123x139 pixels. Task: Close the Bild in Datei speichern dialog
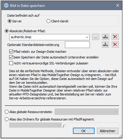click(x=118, y=5)
